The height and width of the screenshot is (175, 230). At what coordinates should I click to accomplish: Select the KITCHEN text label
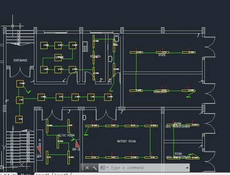pyautogui.click(x=95, y=56)
